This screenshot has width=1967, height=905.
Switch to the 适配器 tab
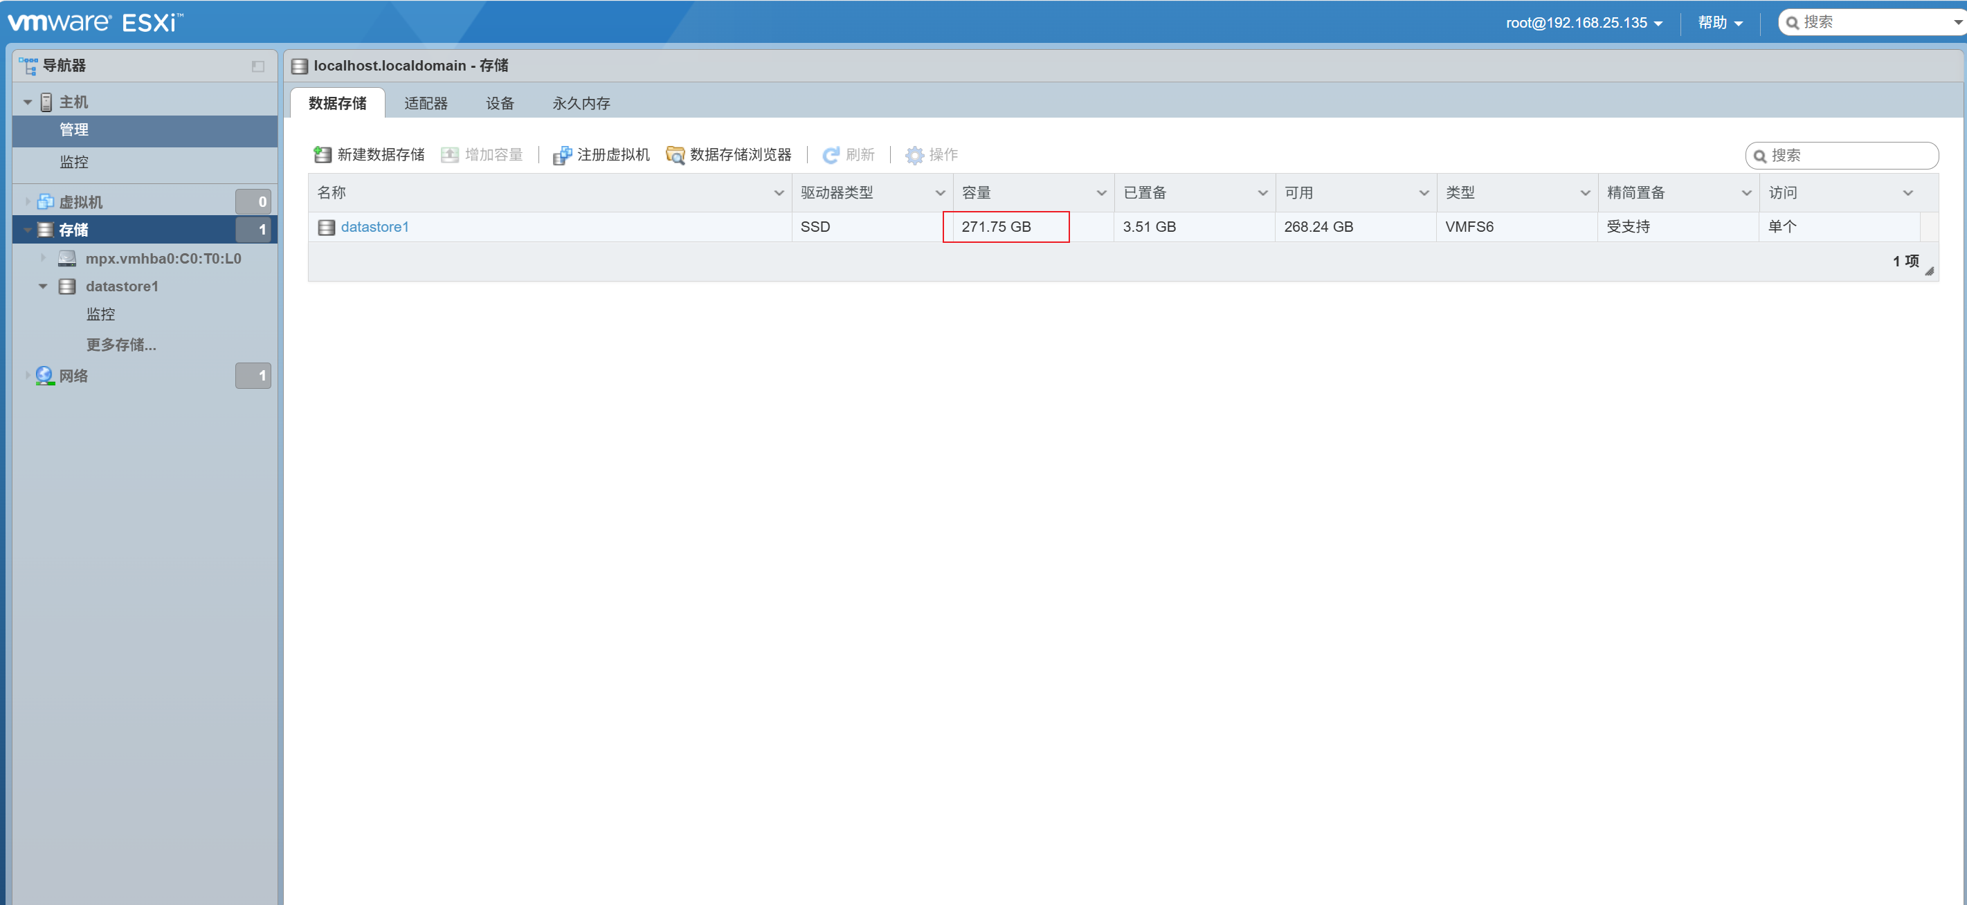point(426,103)
